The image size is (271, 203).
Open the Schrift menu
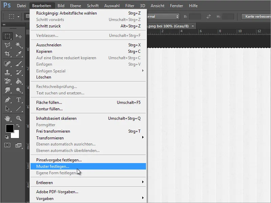[93, 6]
